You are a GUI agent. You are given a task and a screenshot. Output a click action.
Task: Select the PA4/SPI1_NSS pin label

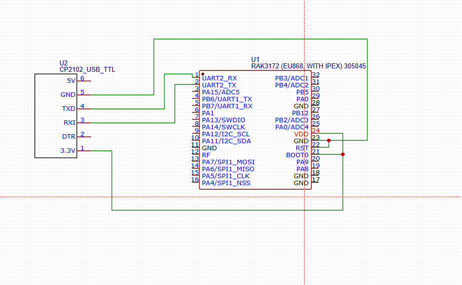pos(226,183)
